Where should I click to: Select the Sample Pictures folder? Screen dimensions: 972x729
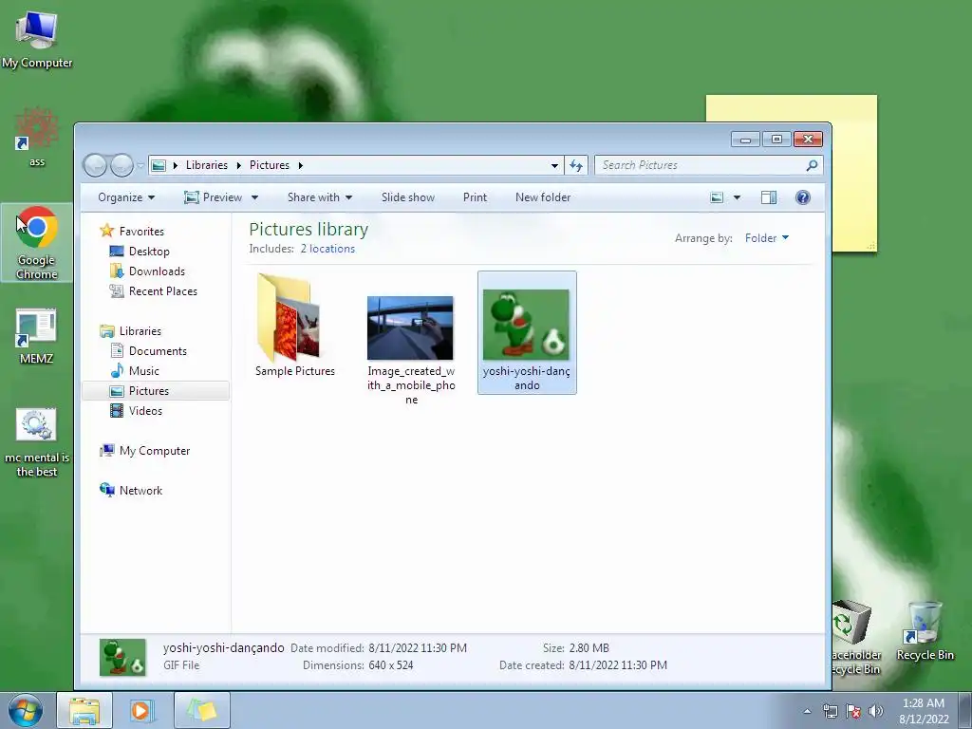[x=295, y=326]
